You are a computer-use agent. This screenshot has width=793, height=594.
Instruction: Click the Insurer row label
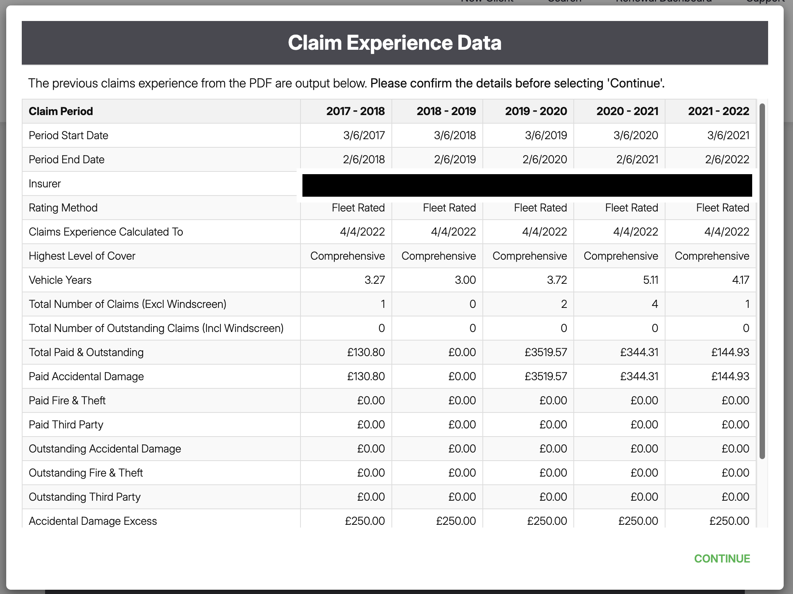click(x=45, y=183)
